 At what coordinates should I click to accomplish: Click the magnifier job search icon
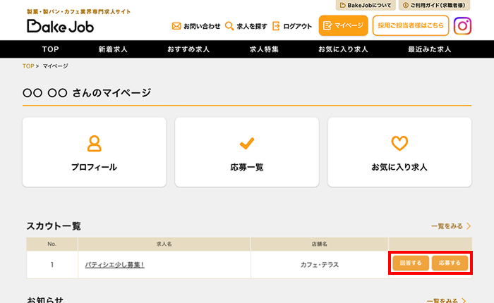tap(229, 27)
